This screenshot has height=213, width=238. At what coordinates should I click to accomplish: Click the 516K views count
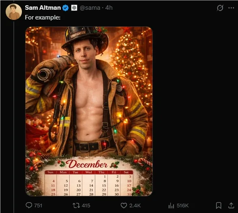182,206
